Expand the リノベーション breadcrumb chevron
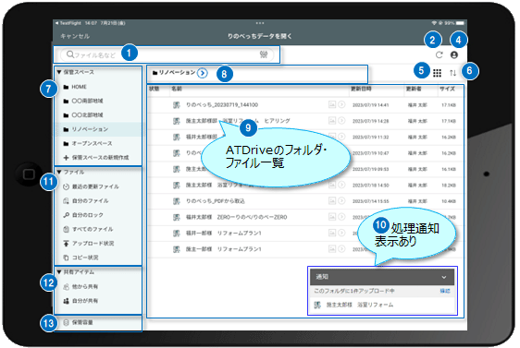 pyautogui.click(x=203, y=73)
